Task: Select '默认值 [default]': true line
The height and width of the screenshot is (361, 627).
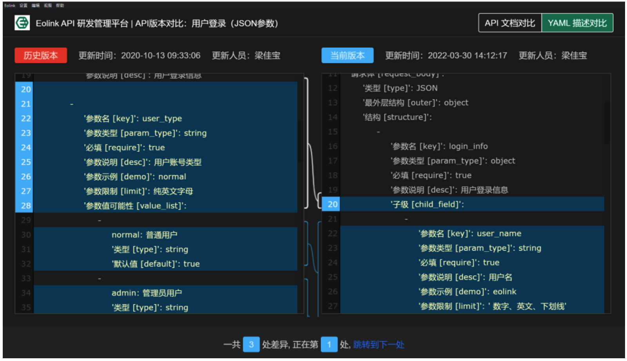Action: point(156,264)
